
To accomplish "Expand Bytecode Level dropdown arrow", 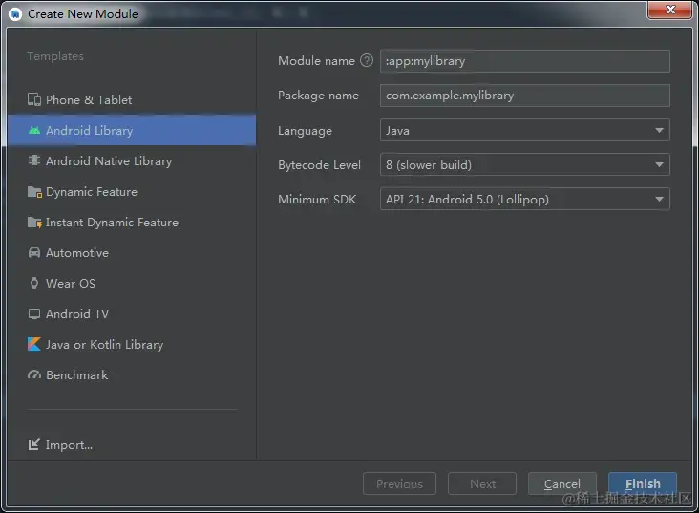I will (x=659, y=164).
